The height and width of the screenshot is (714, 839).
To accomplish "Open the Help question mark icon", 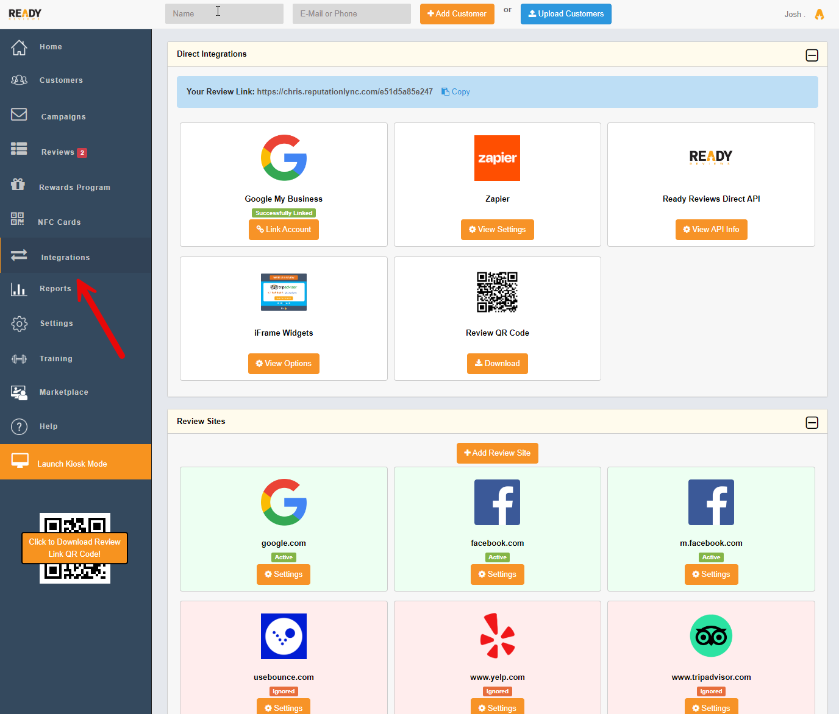I will [x=20, y=426].
